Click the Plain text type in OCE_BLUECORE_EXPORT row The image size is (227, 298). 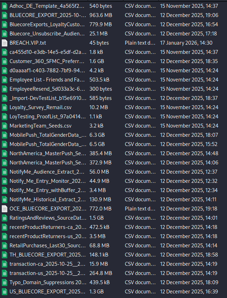tap(140, 209)
